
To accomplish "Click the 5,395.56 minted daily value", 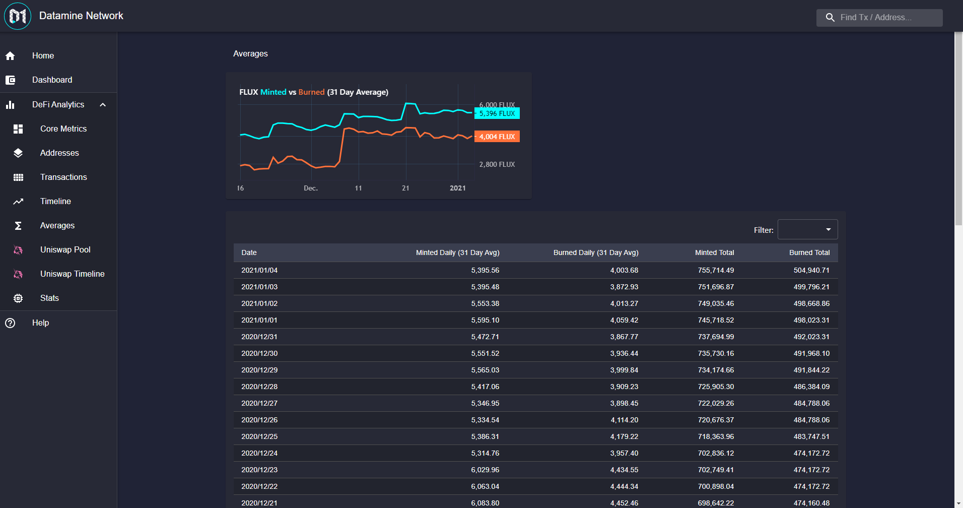I will point(485,270).
